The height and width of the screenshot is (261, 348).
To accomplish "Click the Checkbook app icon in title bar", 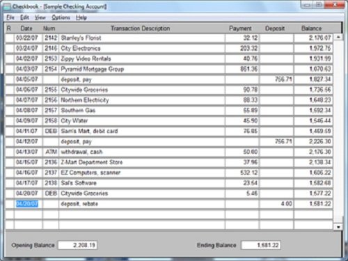I will 7,6.
